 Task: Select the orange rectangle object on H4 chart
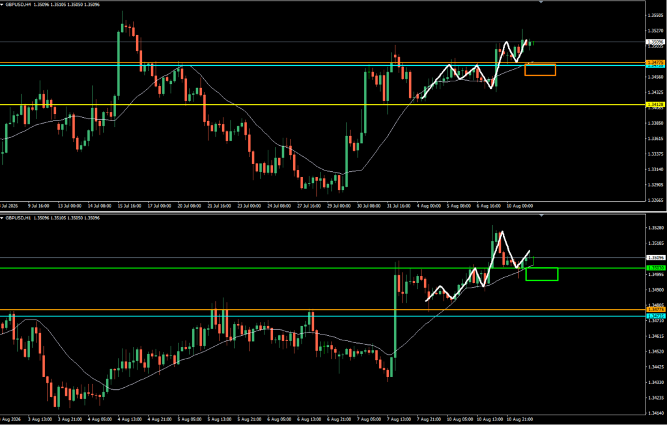point(540,70)
